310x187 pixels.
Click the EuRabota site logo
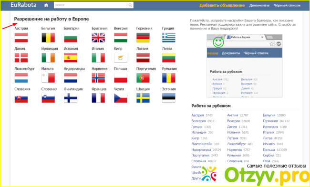(23, 5)
